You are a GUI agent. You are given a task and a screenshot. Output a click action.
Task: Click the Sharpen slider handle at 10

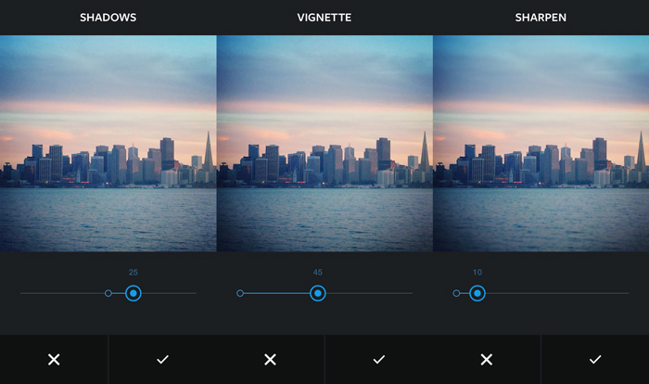pos(477,293)
